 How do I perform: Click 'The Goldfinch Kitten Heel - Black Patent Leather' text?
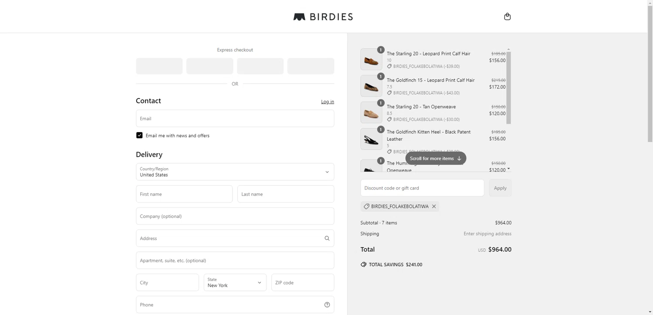click(x=429, y=135)
